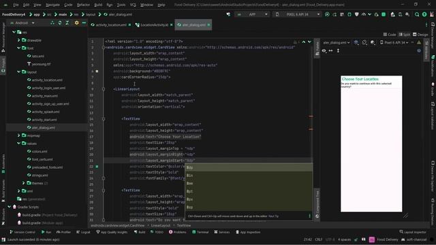Image resolution: width=436 pixels, height=245 pixels.
Task: Select the 8dp autocomplete suggestion
Action: (x=249, y=167)
